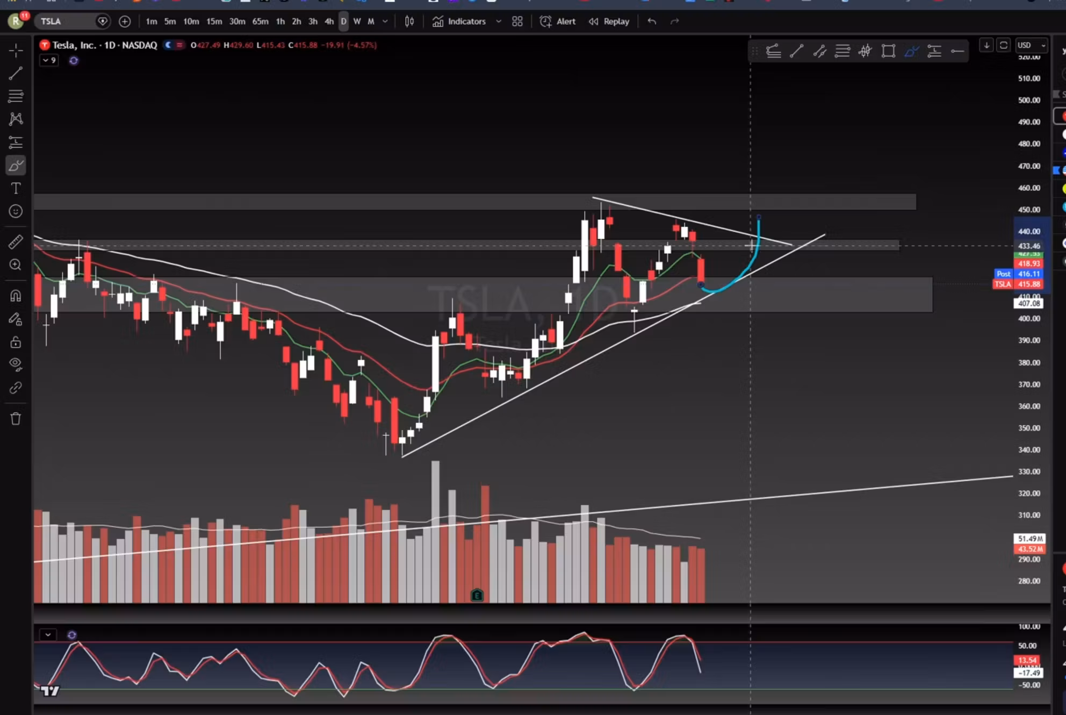Screen dimensions: 1066x715
Task: Select the crosshair cursor tool
Action: click(x=16, y=51)
